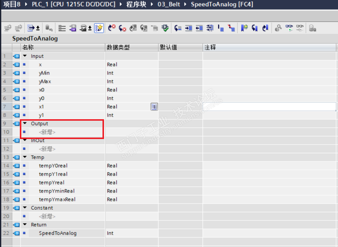The height and width of the screenshot is (247, 338).
Task: Click the Int data type of SpeedToAnalog return
Action: pos(110,233)
